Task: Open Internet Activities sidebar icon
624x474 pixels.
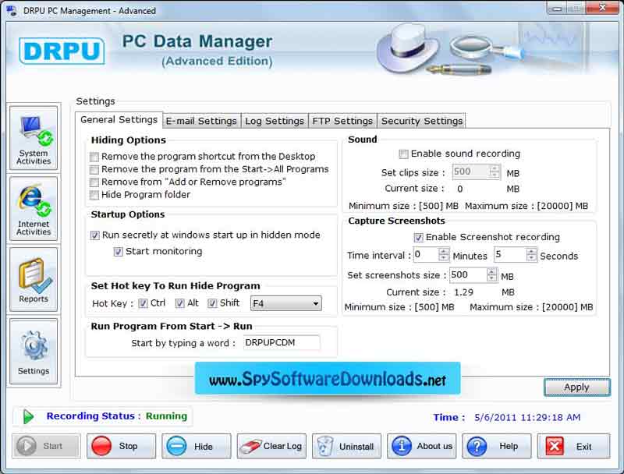Action: pos(34,209)
